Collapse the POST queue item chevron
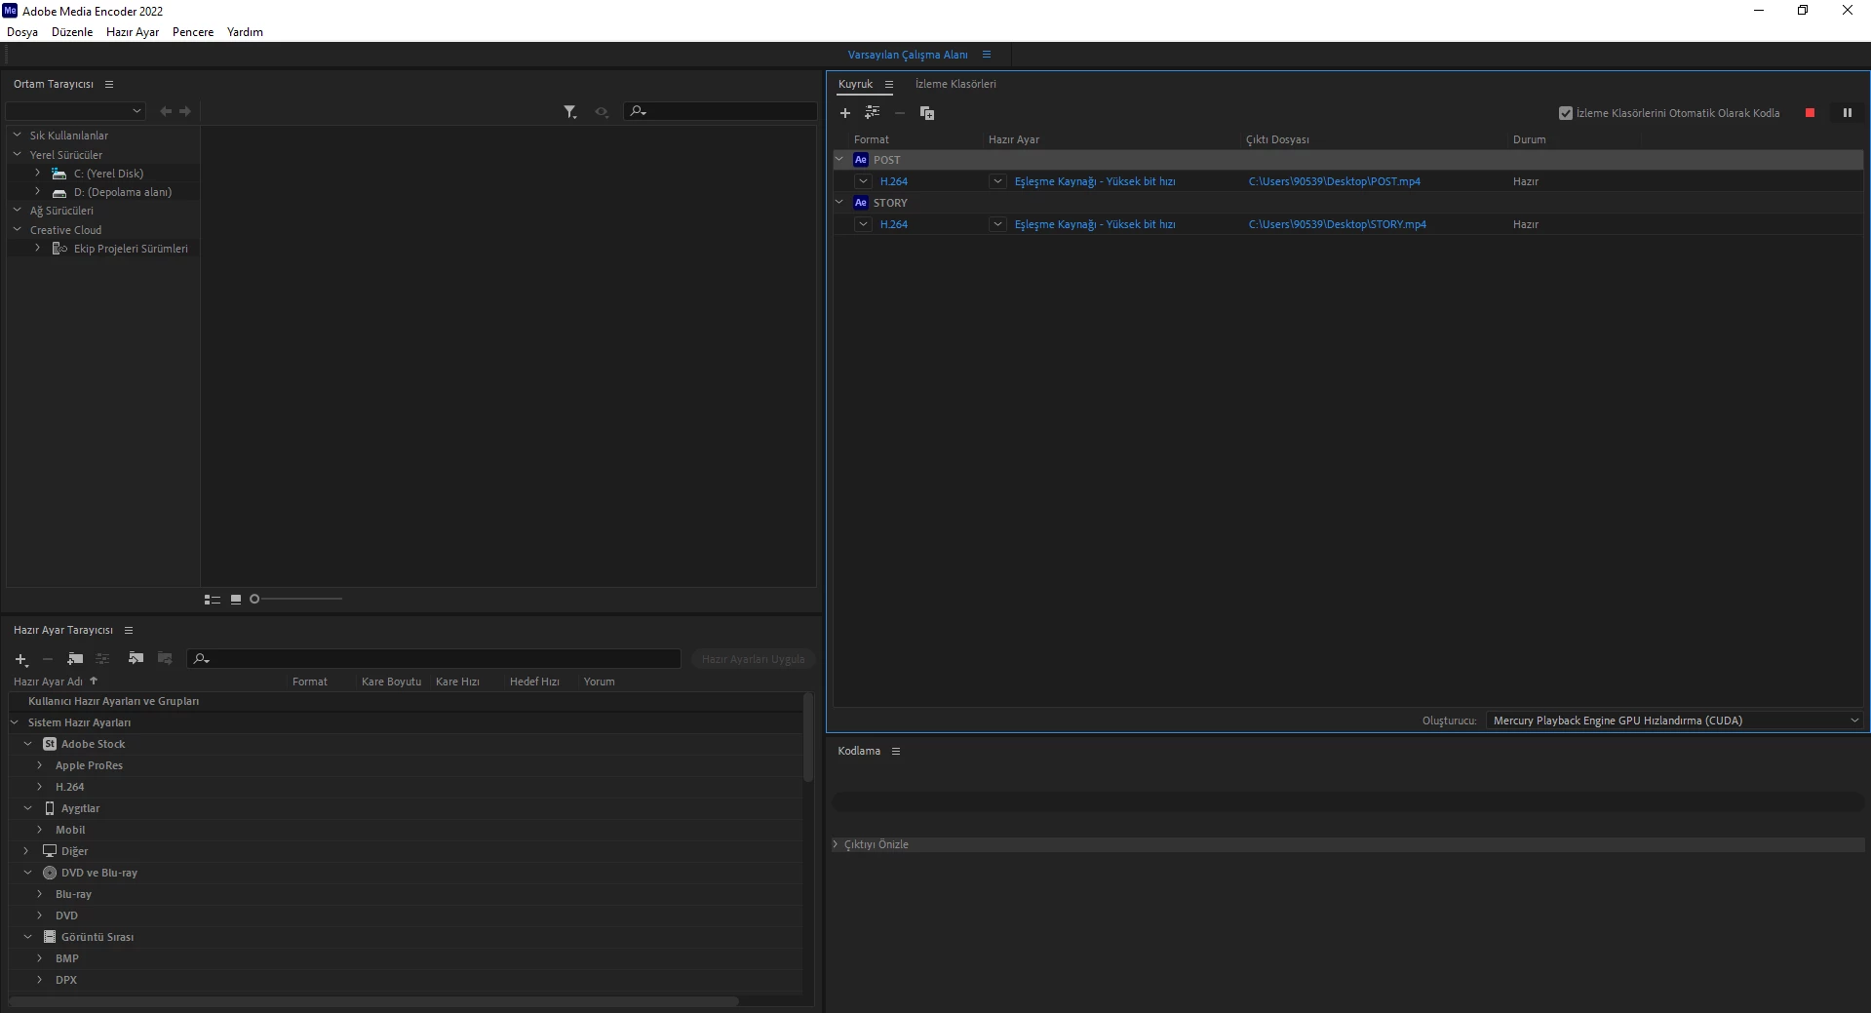1871x1013 pixels. 839,159
